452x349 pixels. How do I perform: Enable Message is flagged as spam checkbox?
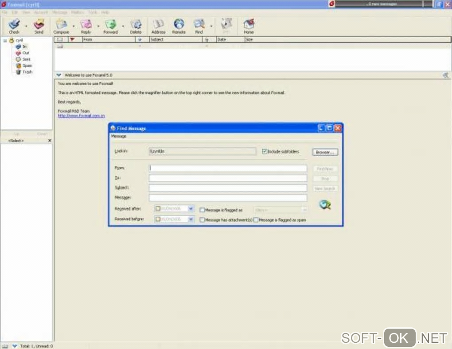pyautogui.click(x=256, y=220)
